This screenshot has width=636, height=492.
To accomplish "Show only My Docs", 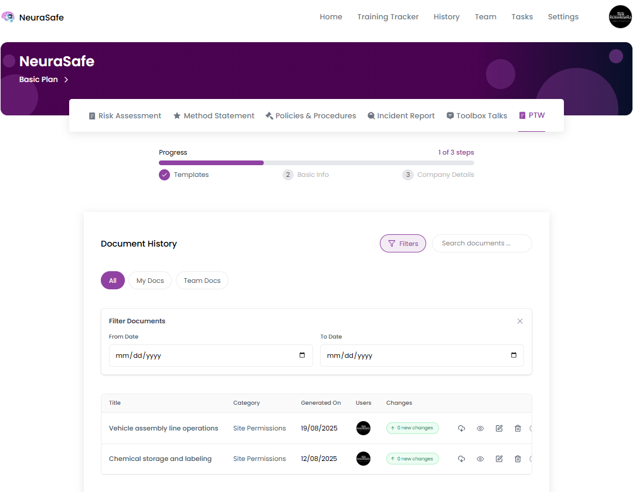I will [150, 281].
